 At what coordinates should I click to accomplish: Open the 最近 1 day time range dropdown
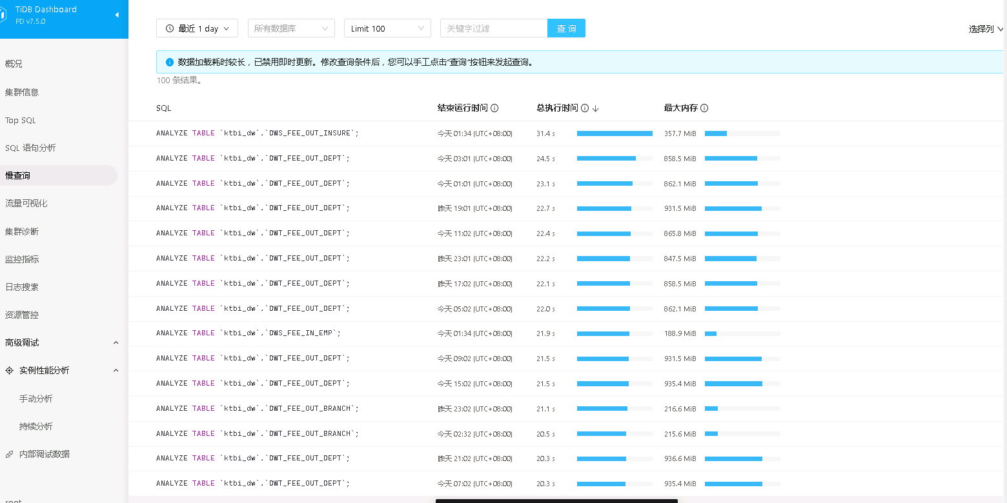click(197, 28)
